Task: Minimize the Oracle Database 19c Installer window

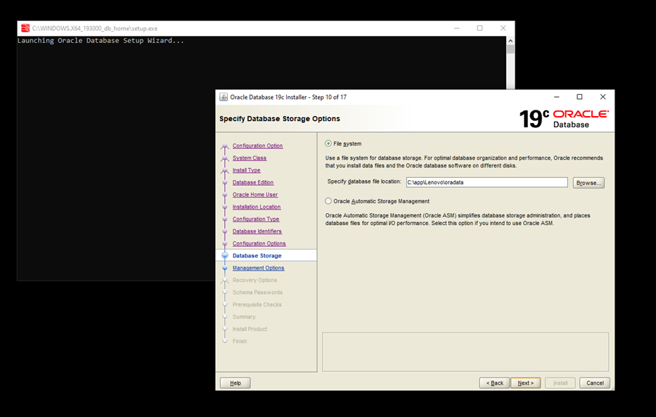Action: point(556,97)
